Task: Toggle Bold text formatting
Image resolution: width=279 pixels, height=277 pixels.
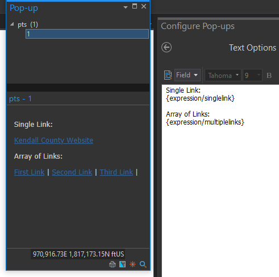Action: click(x=269, y=76)
